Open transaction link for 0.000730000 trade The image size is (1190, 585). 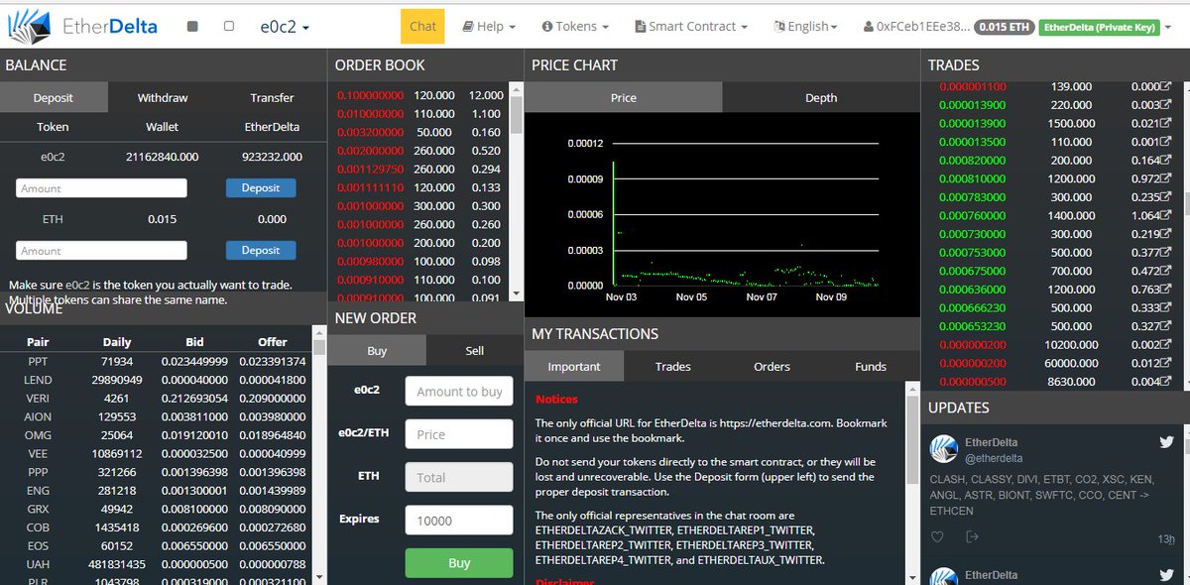click(x=1166, y=234)
